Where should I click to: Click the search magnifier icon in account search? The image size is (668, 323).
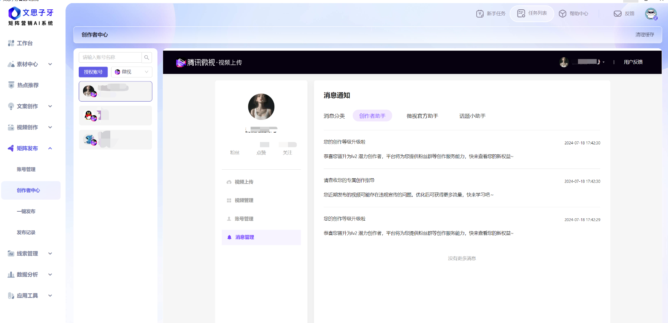click(147, 57)
